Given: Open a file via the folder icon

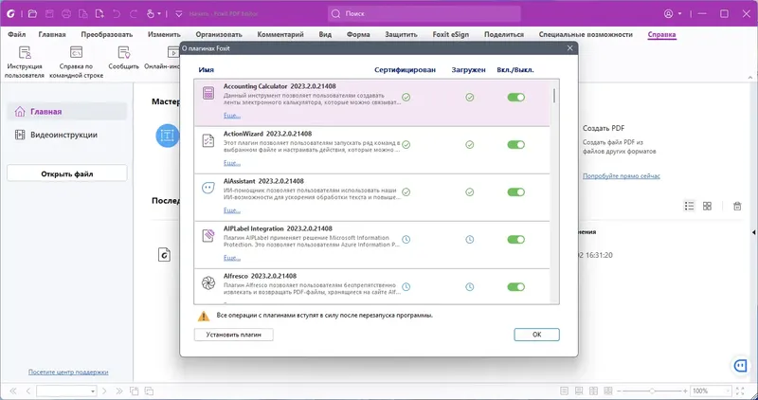Looking at the screenshot, I should pyautogui.click(x=32, y=13).
